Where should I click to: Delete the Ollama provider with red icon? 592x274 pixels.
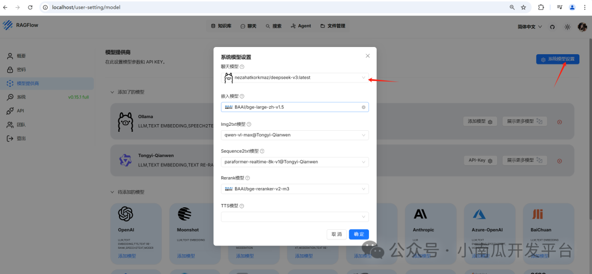560,122
